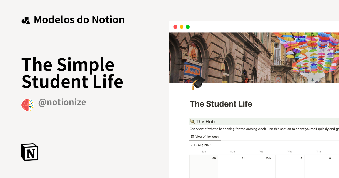Click the Jul - Aug 2023 month label
Screen dimensions: 339x178
click(201, 145)
